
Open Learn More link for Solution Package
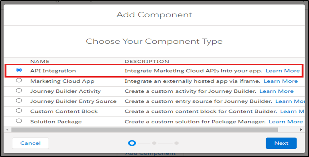click(286, 122)
